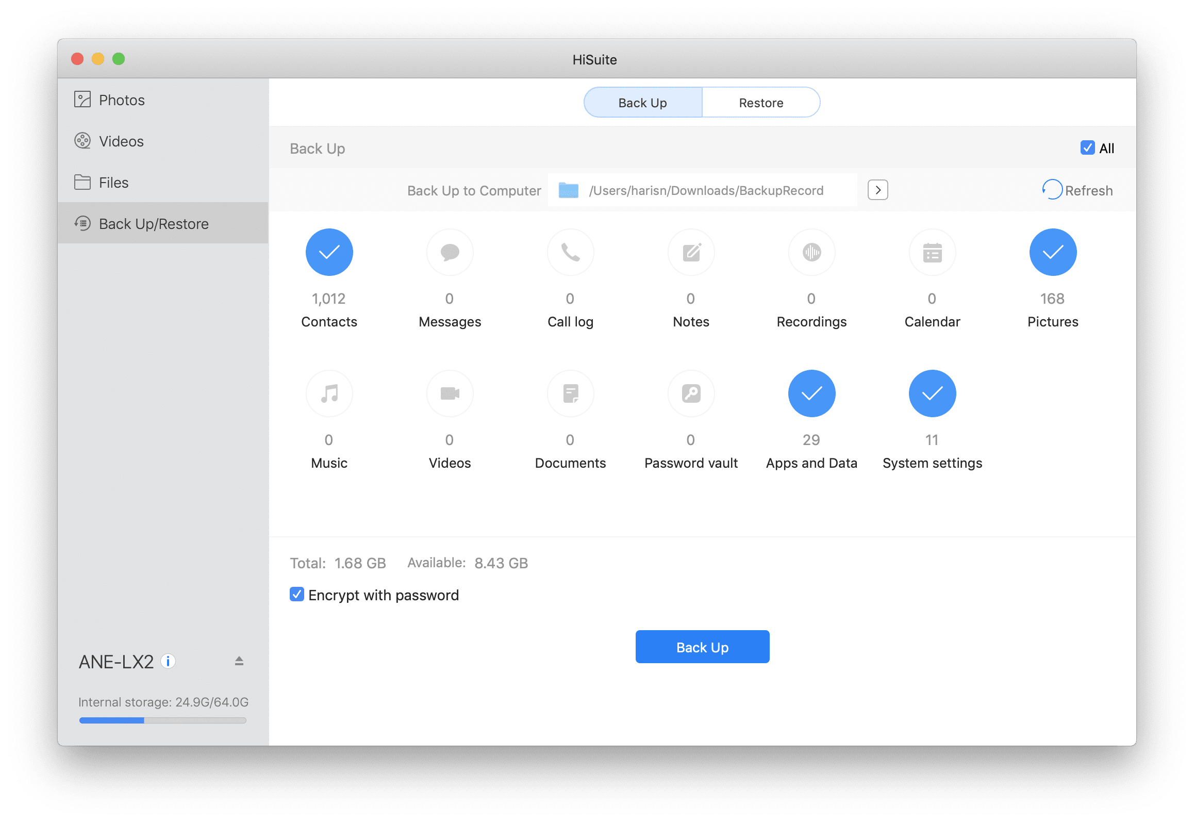Click Refresh to reload backup info

tap(1077, 190)
